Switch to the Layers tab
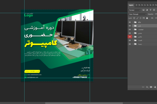The height and width of the screenshot is (104, 157). point(131,5)
